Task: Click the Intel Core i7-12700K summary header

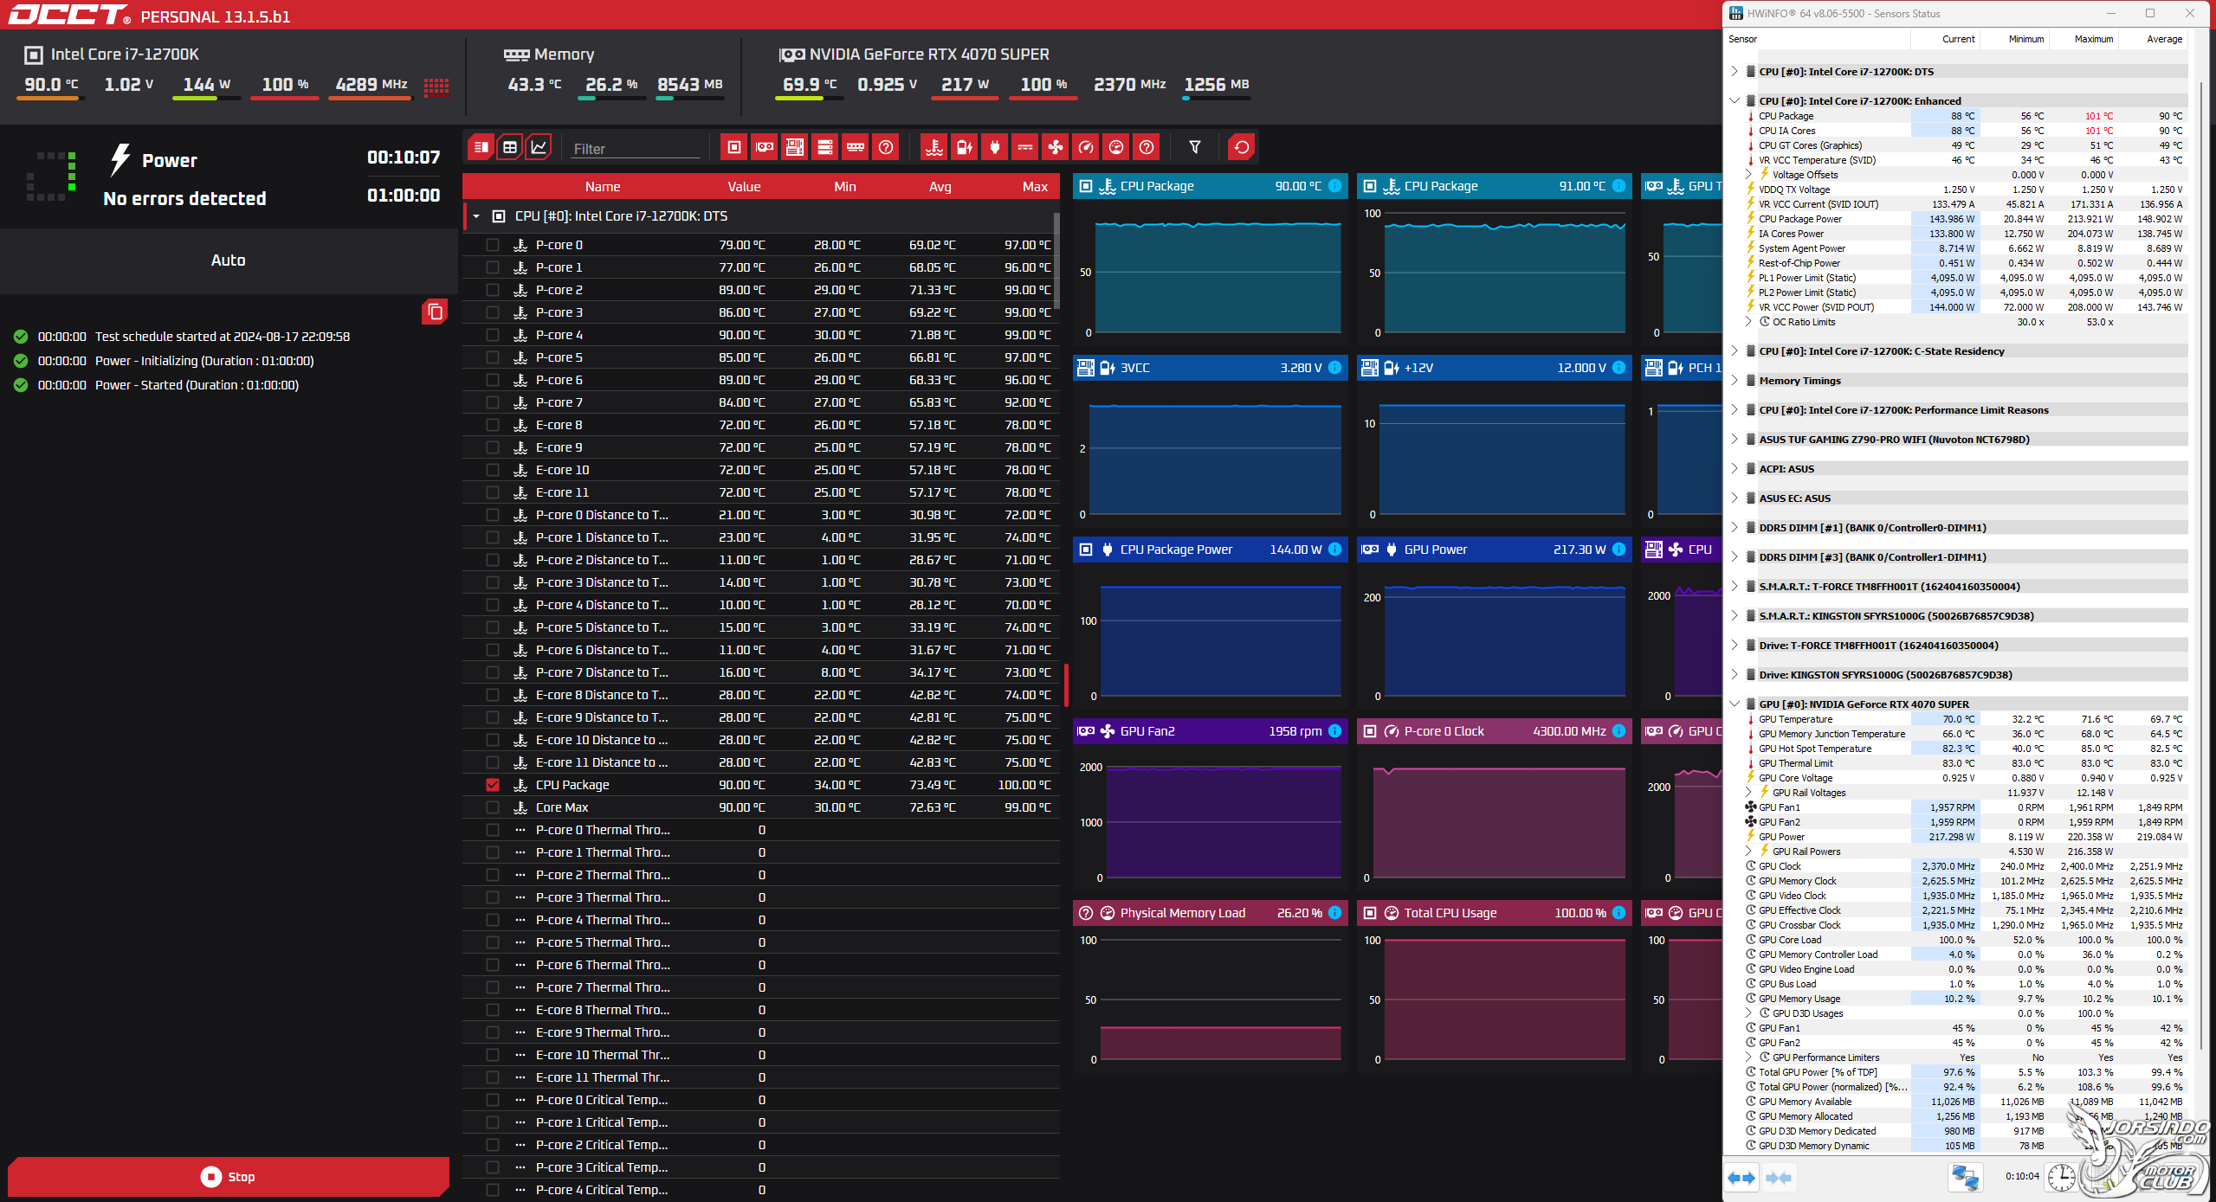Action: click(112, 55)
